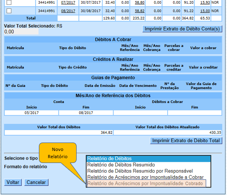This screenshot has height=195, width=229.
Task: Choose Relatório de Acréscimos por Impontualidade Cobrado
Action: (146, 183)
